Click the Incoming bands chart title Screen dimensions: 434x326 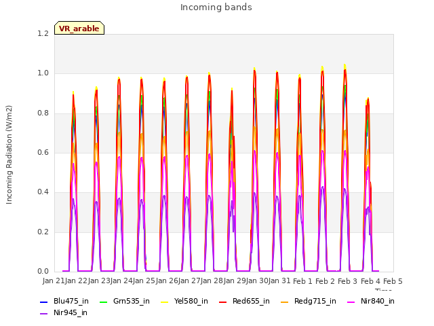click(216, 7)
